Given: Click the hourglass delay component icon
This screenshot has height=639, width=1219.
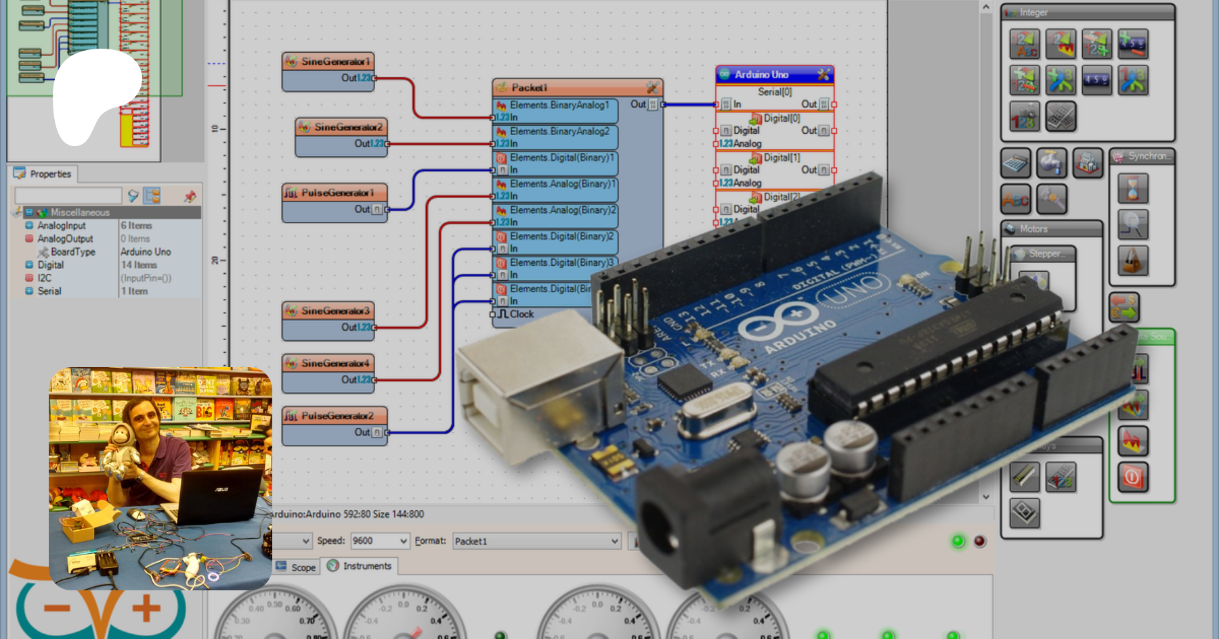Looking at the screenshot, I should tap(1132, 189).
